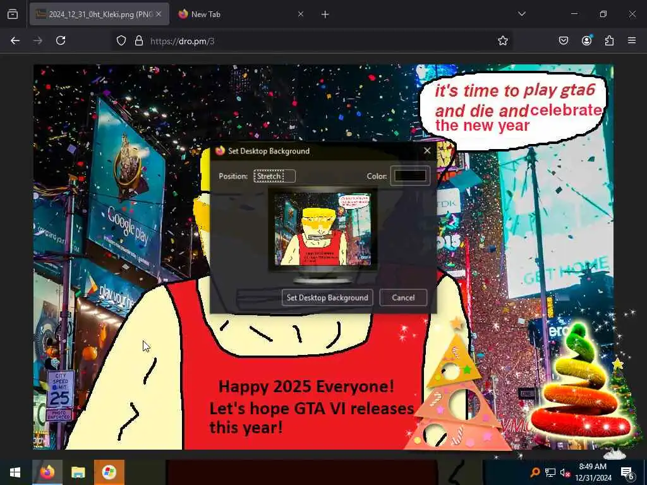This screenshot has width=647, height=485.
Task: Click the muted volume tray icon
Action: click(x=565, y=473)
